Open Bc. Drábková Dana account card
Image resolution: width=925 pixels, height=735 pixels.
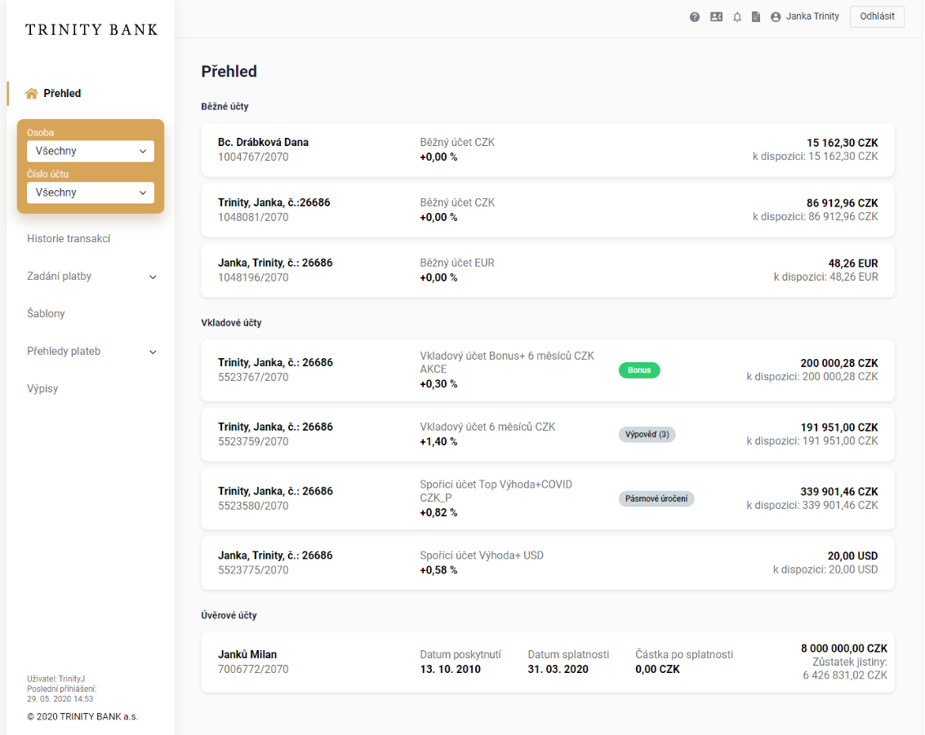pyautogui.click(x=547, y=150)
